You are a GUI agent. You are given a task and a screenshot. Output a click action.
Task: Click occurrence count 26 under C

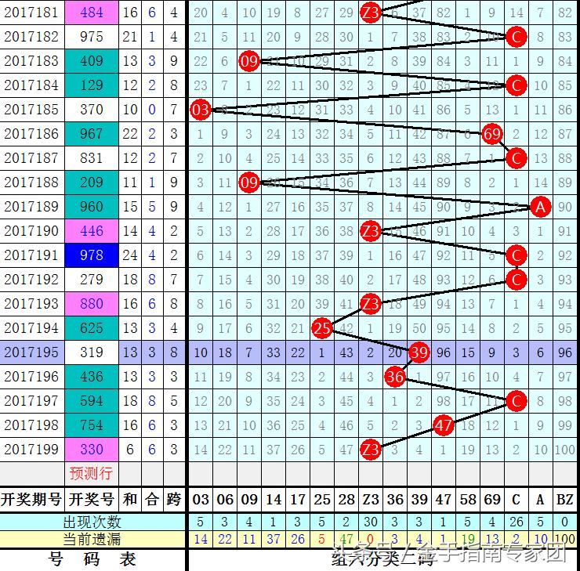point(516,522)
